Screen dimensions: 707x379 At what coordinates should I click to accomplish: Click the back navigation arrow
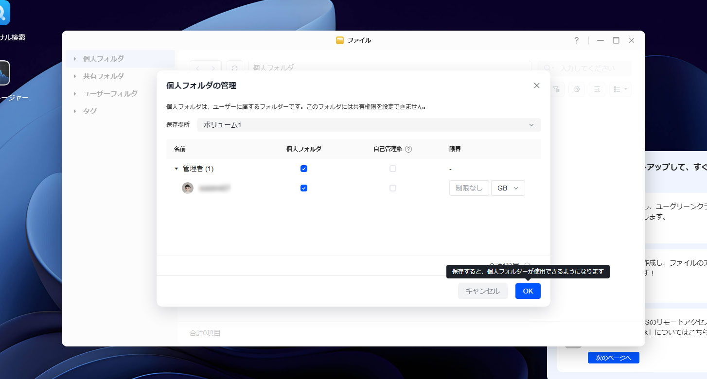pos(198,68)
